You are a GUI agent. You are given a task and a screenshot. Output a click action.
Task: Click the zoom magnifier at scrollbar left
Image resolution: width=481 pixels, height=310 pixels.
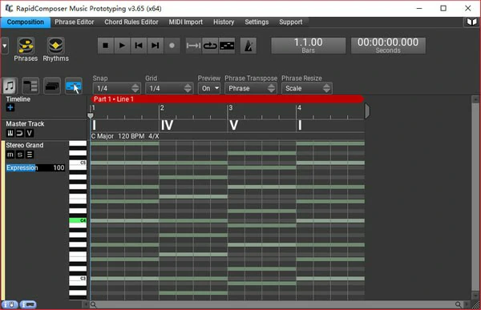click(93, 304)
